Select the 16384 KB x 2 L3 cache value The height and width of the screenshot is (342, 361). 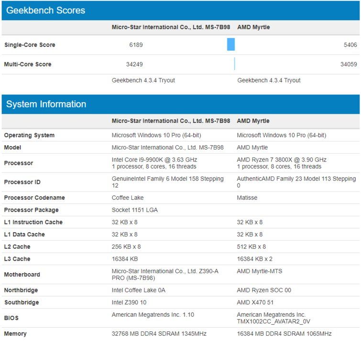pos(255,259)
